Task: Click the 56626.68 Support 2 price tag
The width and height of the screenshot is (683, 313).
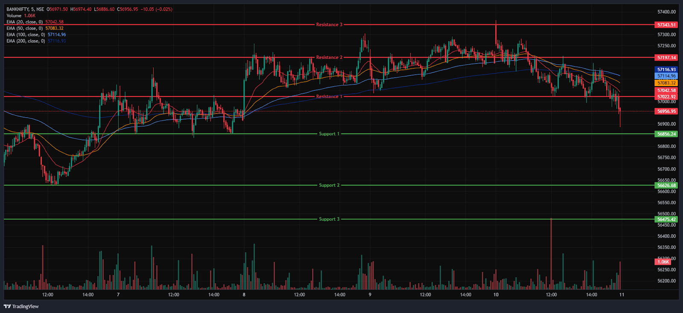Action: 666,185
